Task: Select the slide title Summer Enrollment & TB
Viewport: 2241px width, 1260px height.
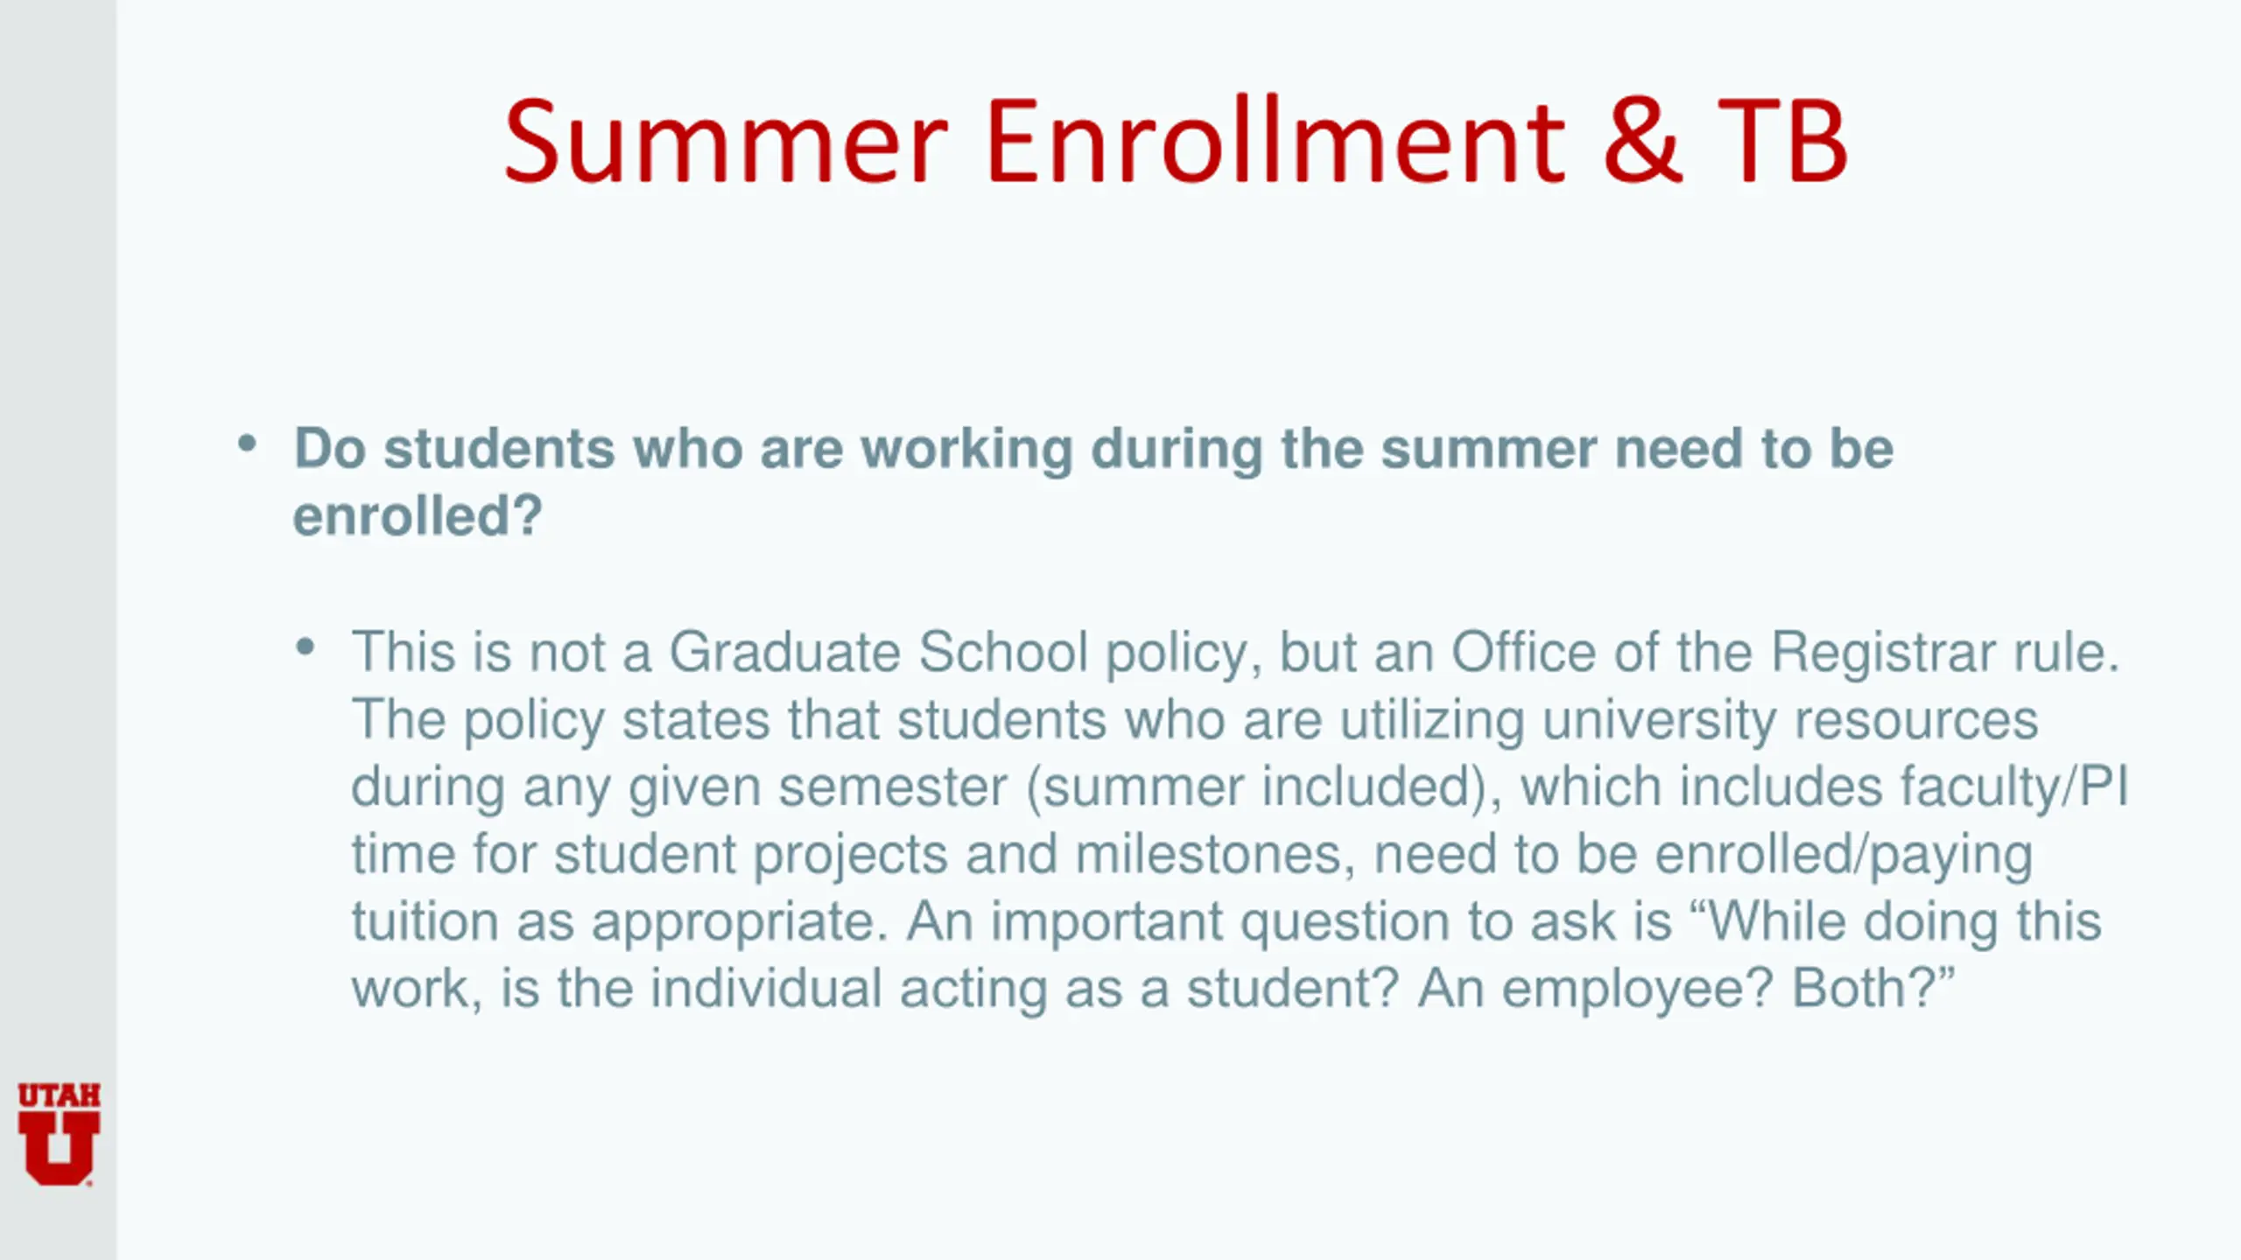Action: pos(1176,142)
